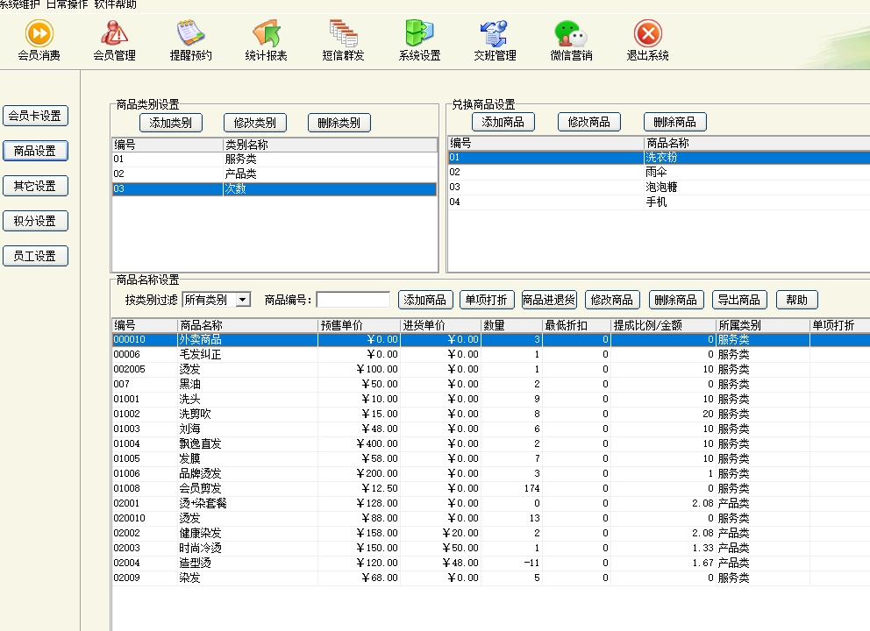
Task: Click the 导出商品 button
Action: pyautogui.click(x=739, y=300)
